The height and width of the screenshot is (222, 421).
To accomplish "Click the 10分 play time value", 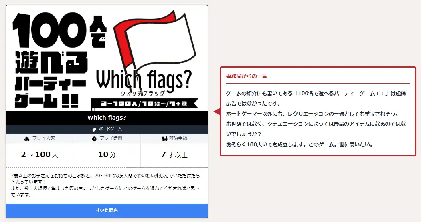I will tap(107, 154).
